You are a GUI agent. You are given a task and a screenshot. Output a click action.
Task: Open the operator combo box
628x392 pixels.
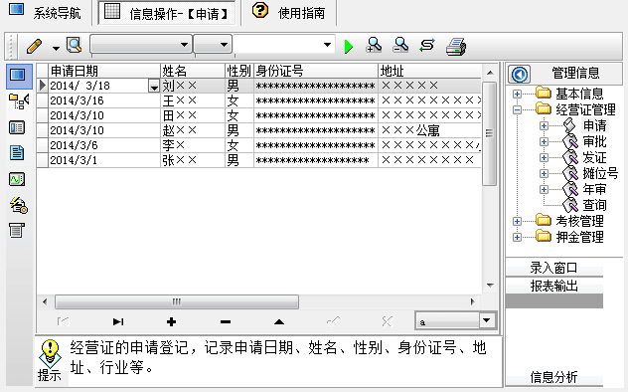(x=213, y=44)
